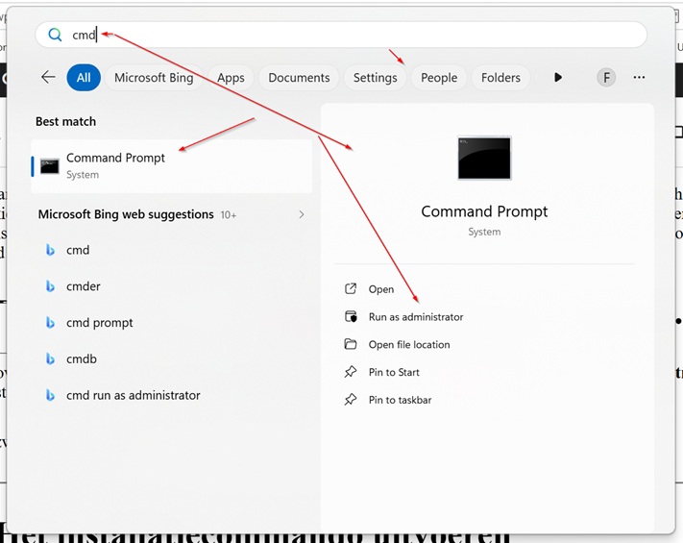
Task: Switch to the Settings filter tab
Action: pos(375,78)
